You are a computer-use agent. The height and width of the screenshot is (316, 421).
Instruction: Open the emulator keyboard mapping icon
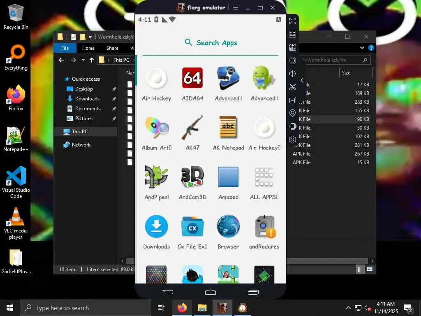[x=293, y=34]
